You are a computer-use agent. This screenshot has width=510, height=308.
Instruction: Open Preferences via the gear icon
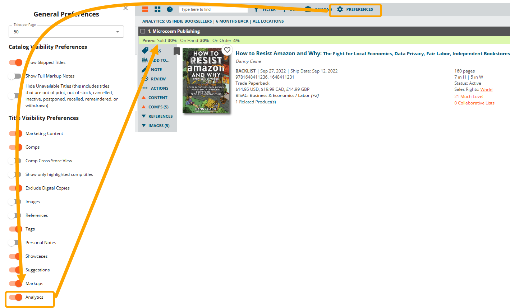[340, 9]
